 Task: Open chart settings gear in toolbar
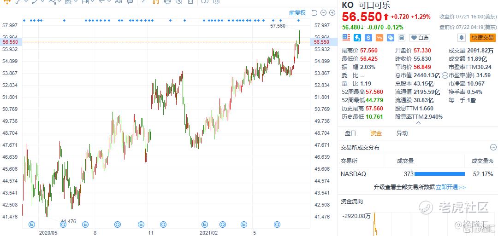pyautogui.click(x=216, y=1)
